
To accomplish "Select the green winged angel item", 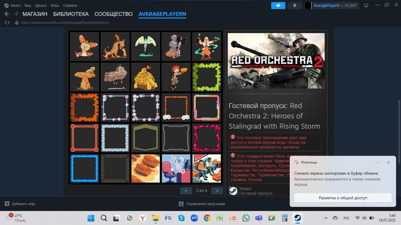I will coord(146,47).
